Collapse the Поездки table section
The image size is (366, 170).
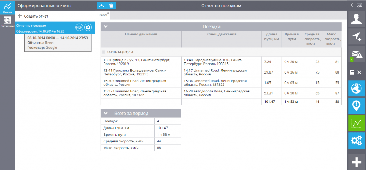[105, 26]
